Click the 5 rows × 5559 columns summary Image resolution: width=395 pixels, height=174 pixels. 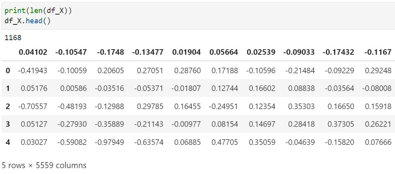point(44,165)
